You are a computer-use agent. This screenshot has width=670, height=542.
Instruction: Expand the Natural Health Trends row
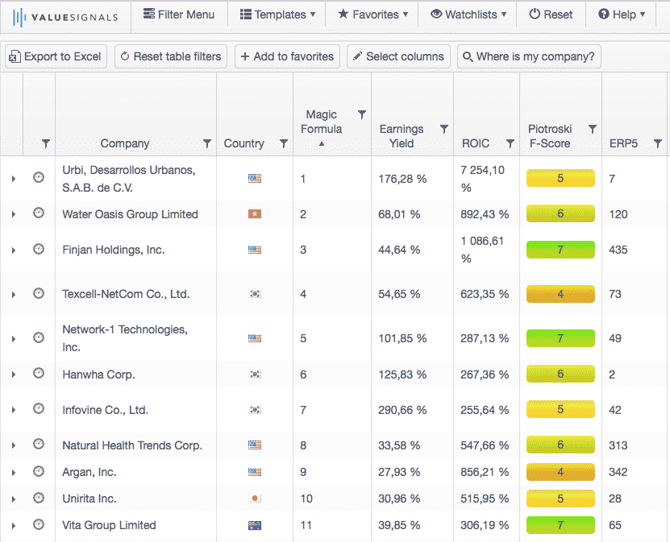tap(13, 445)
